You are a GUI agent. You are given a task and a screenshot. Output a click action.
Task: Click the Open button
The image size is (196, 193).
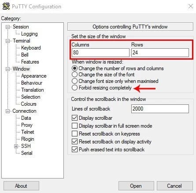pyautogui.click(x=136, y=186)
